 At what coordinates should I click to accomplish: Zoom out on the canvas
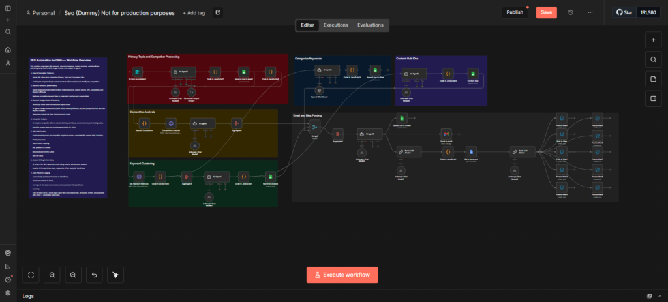[x=73, y=275]
